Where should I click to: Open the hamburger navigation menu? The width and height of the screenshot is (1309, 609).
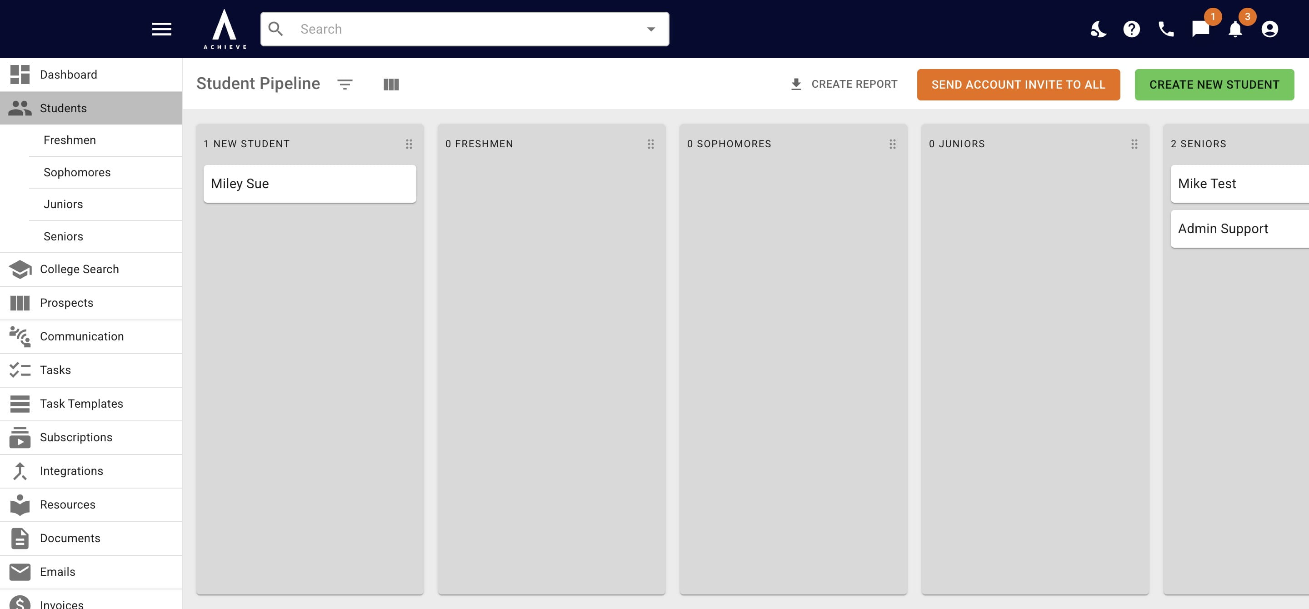click(x=162, y=29)
